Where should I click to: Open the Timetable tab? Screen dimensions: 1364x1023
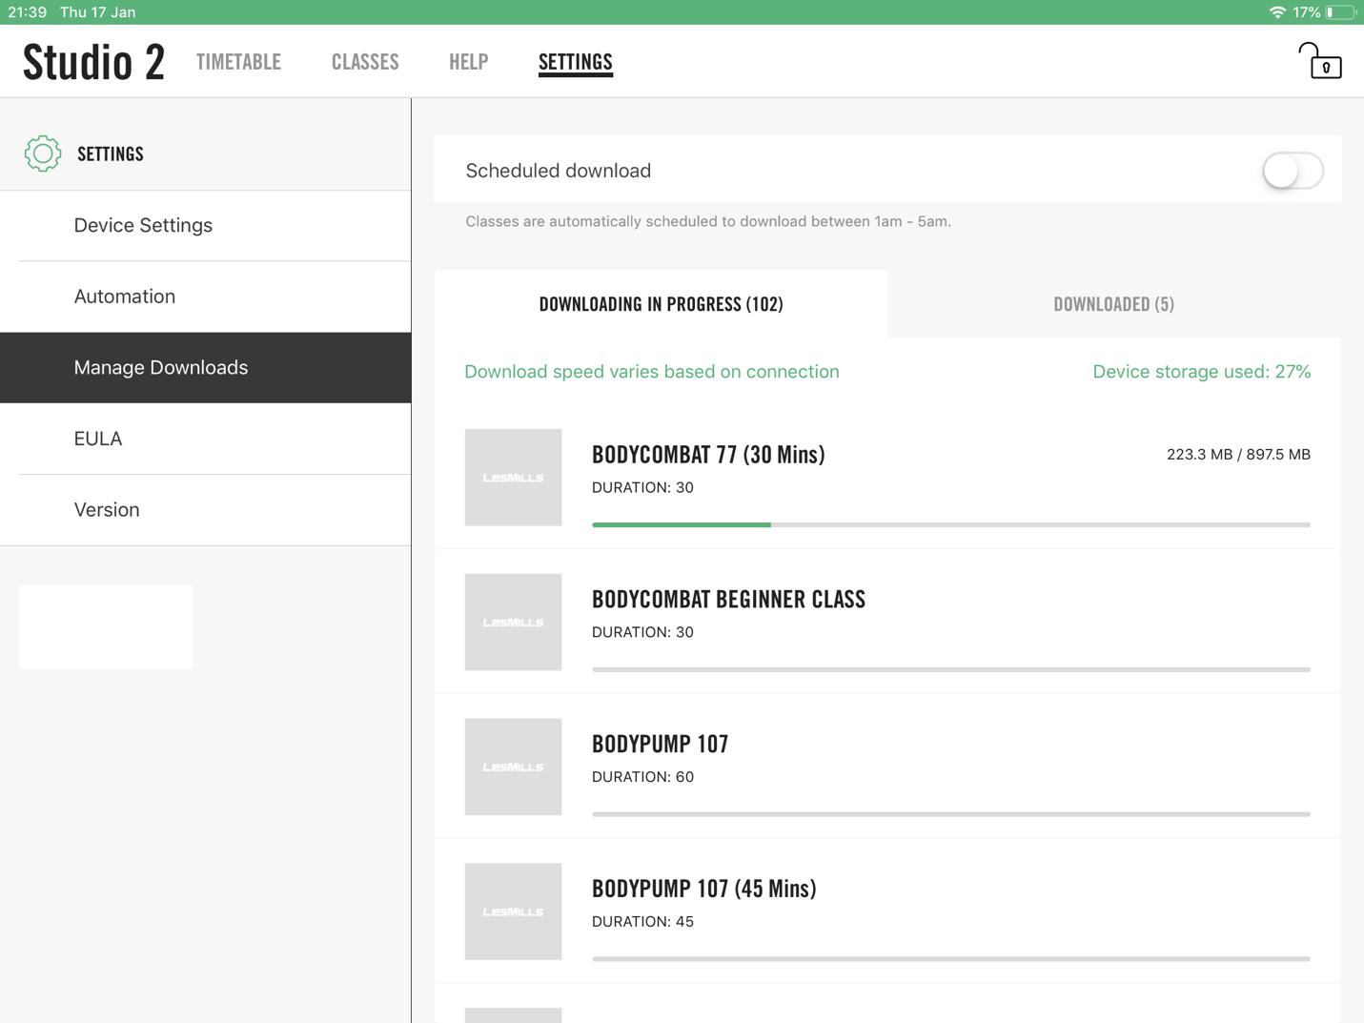(x=238, y=62)
